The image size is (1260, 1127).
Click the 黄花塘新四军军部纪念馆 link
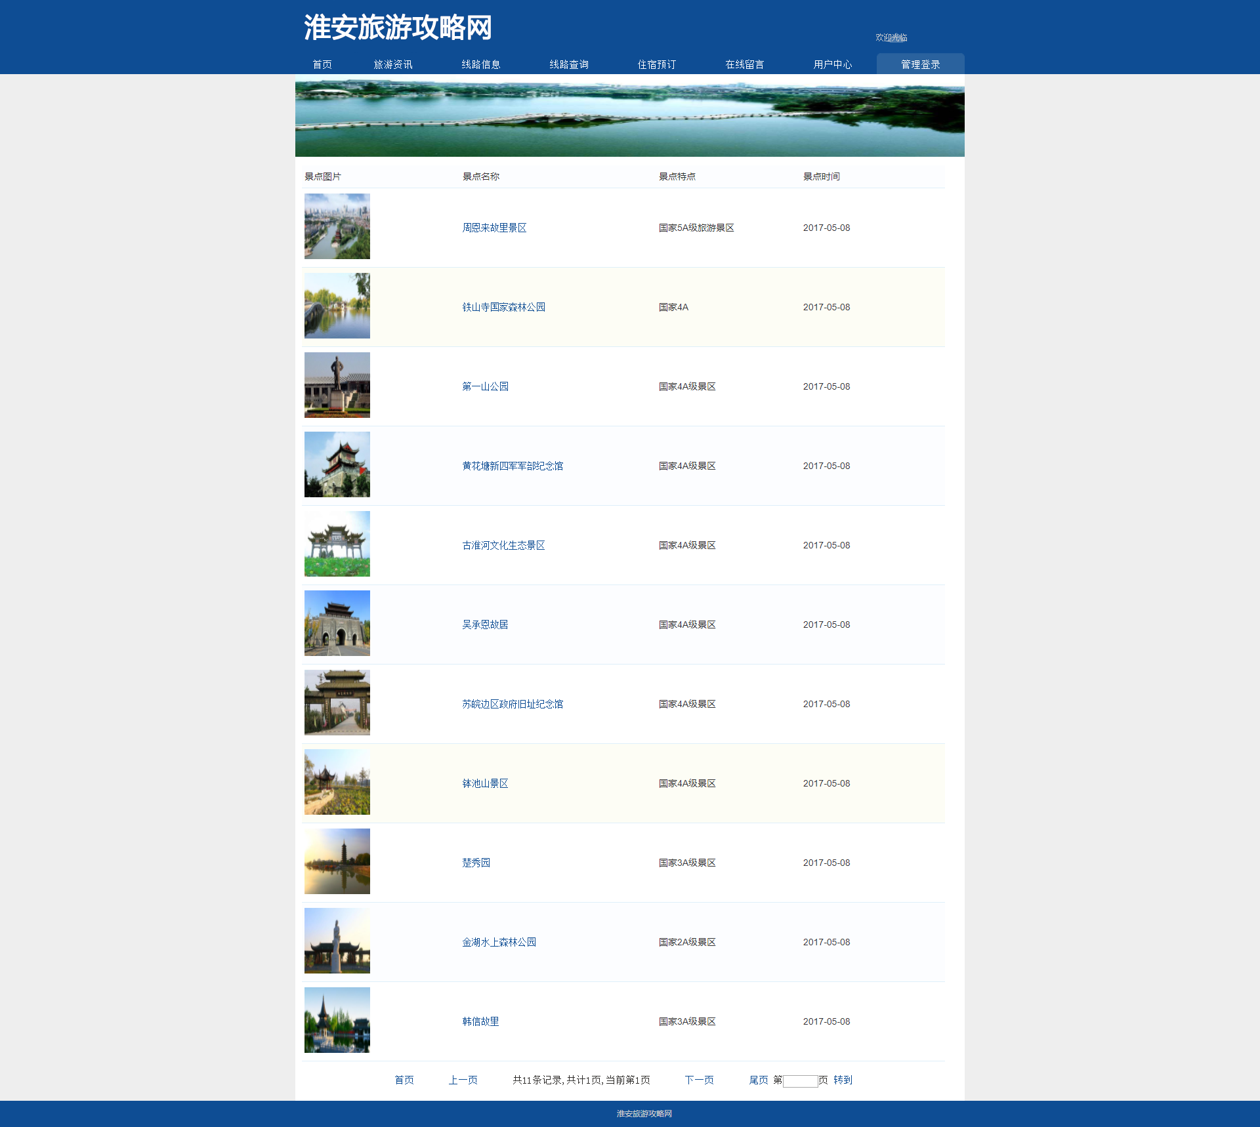[513, 466]
